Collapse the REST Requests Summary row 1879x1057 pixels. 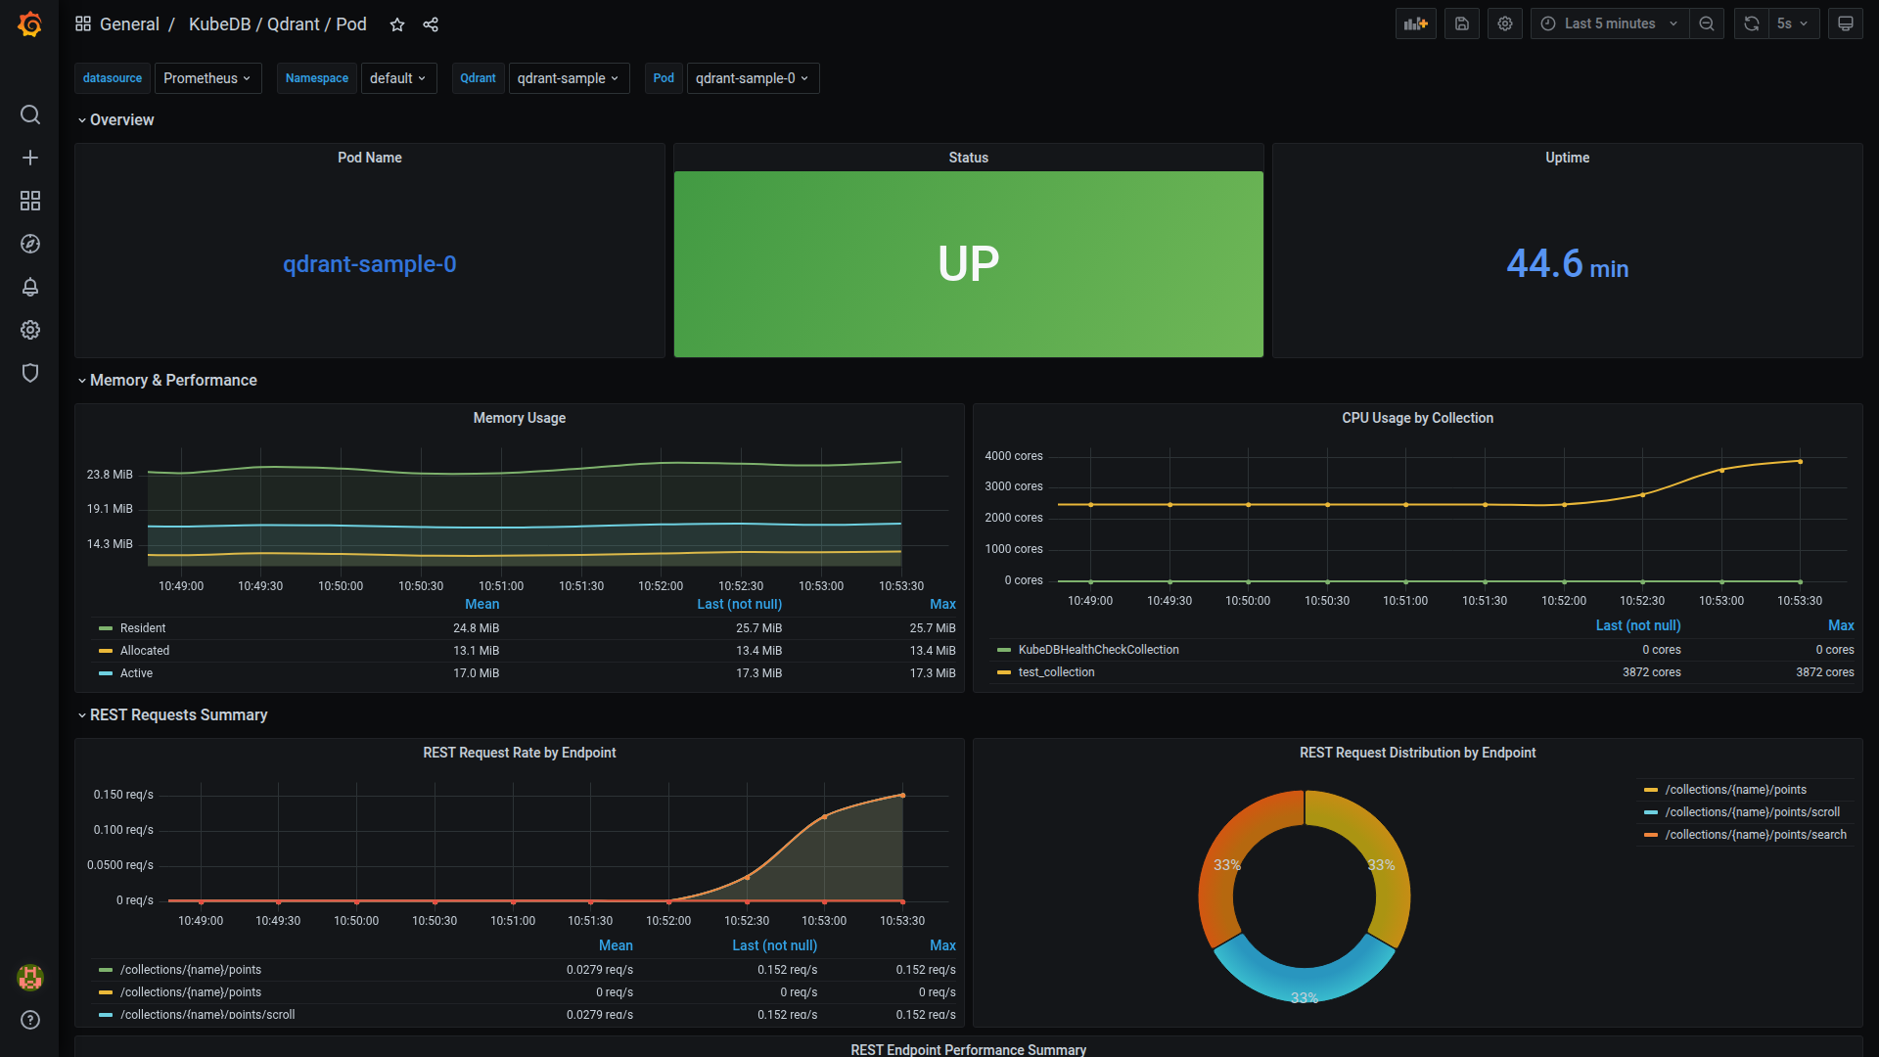click(x=172, y=714)
